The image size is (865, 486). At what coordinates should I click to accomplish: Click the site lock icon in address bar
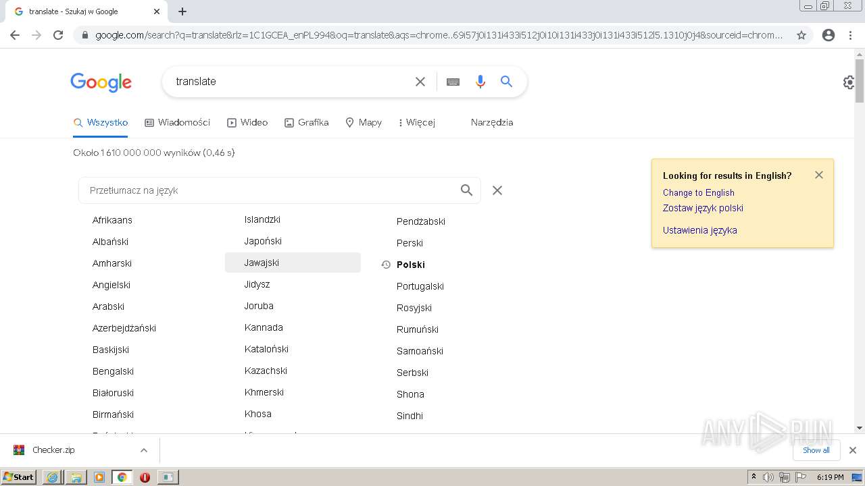point(84,35)
